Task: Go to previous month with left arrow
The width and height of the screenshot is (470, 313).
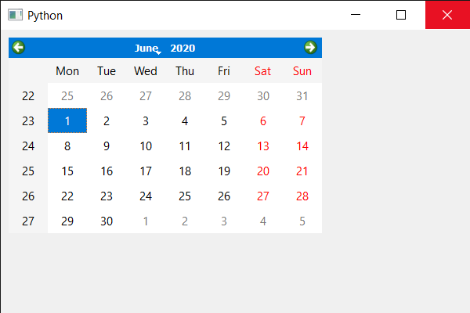Action: (x=18, y=47)
